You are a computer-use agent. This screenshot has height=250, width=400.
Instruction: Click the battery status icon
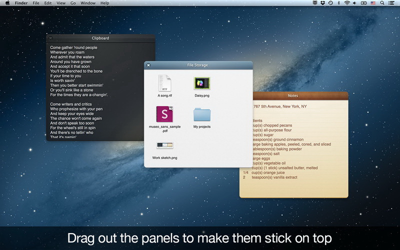pos(363,3)
